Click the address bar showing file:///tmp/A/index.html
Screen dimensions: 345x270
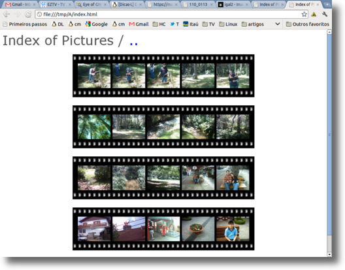169,14
